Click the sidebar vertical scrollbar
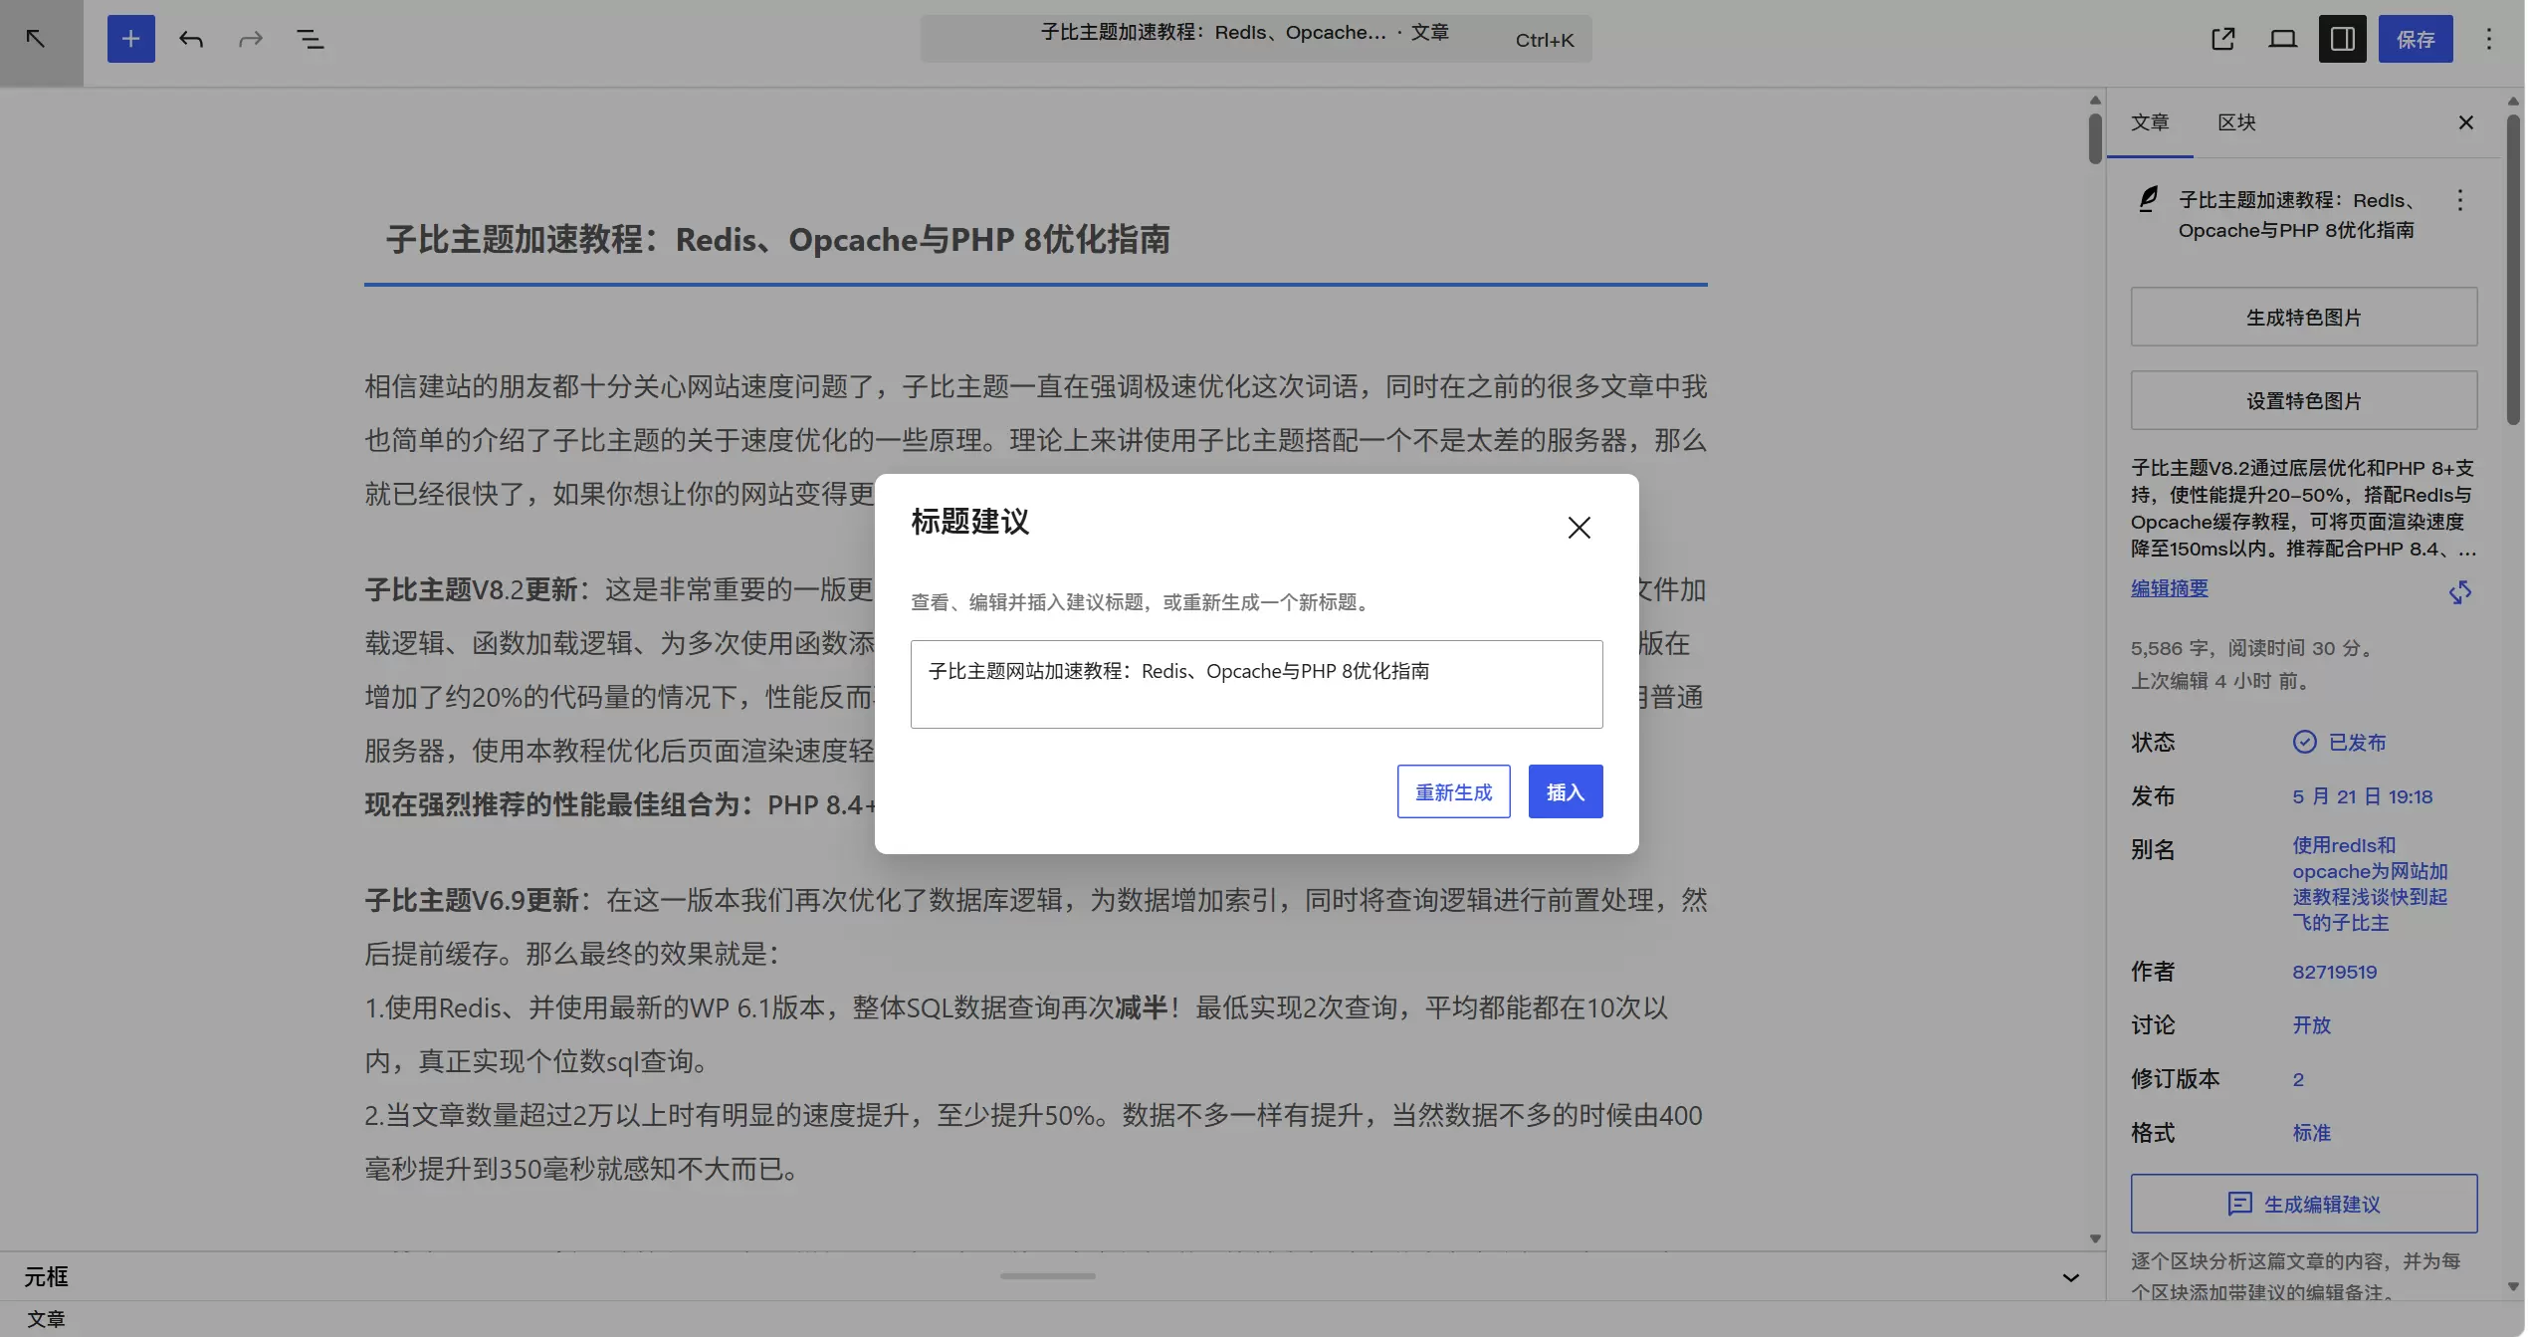2528x1337 pixels. tap(2513, 269)
